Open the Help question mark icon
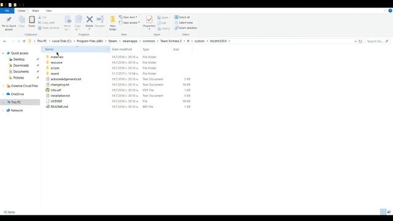393x221 pixels. 390,11
